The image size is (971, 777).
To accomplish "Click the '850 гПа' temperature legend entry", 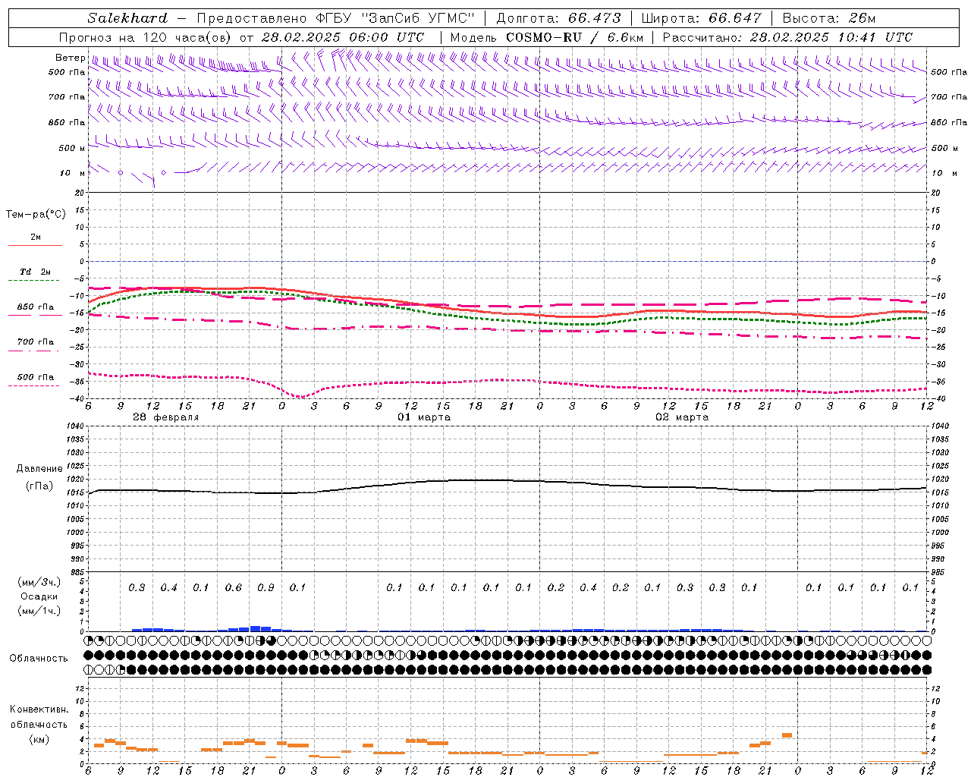I will 35,307.
